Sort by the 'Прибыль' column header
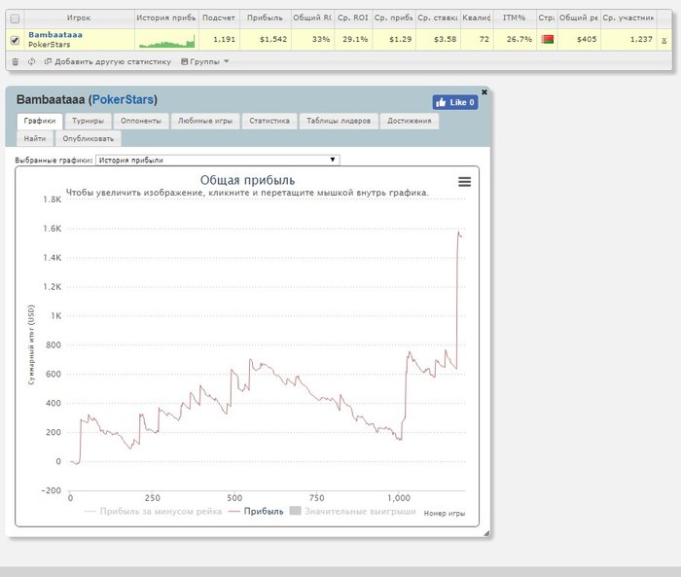 pos(265,18)
